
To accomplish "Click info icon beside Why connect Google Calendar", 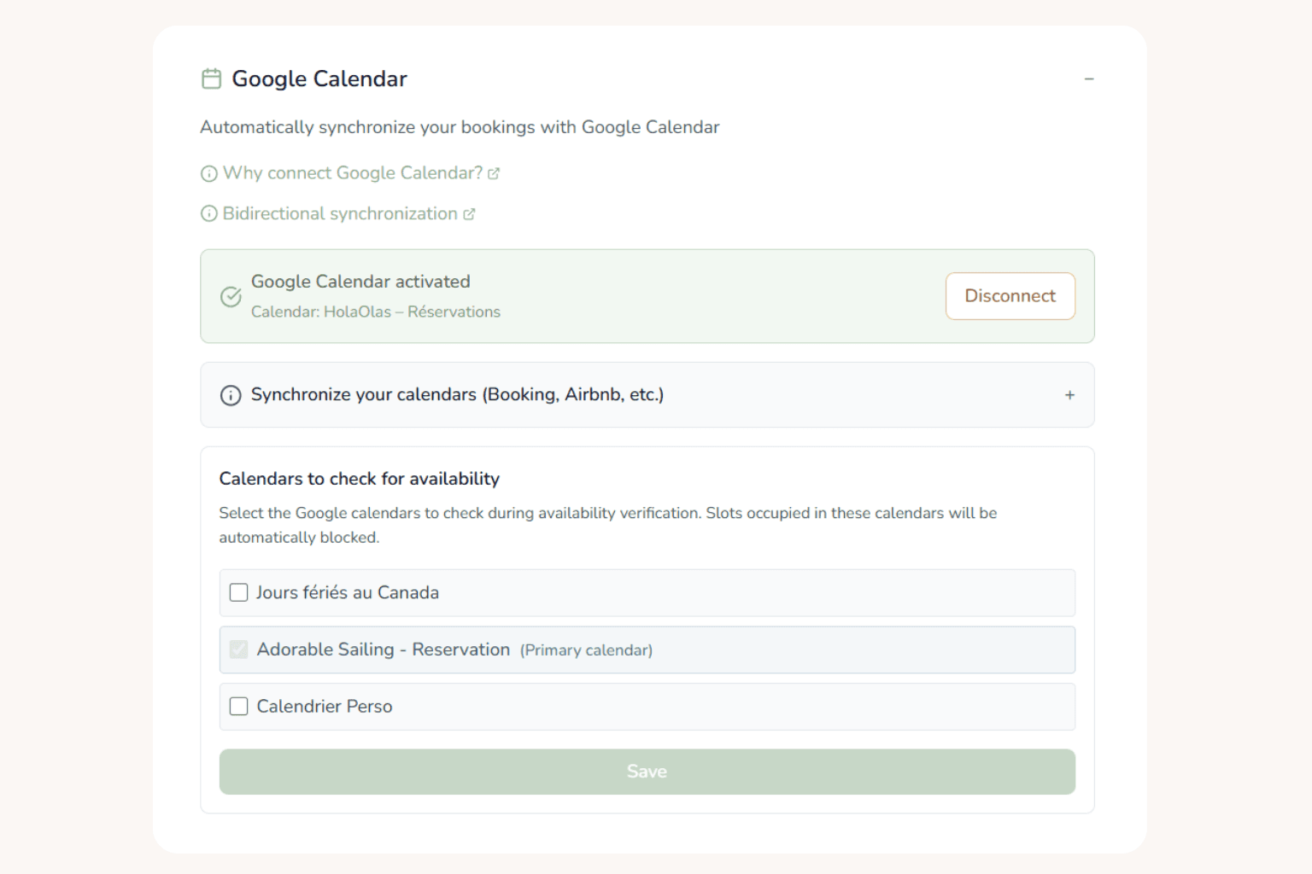I will tap(209, 174).
